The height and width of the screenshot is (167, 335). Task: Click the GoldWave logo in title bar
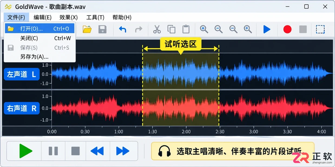(8, 7)
